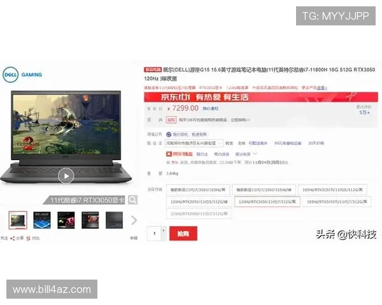Viewport: 382px width, 305px height.
Task: Click the red promotion tag under price
Action: 171,119
